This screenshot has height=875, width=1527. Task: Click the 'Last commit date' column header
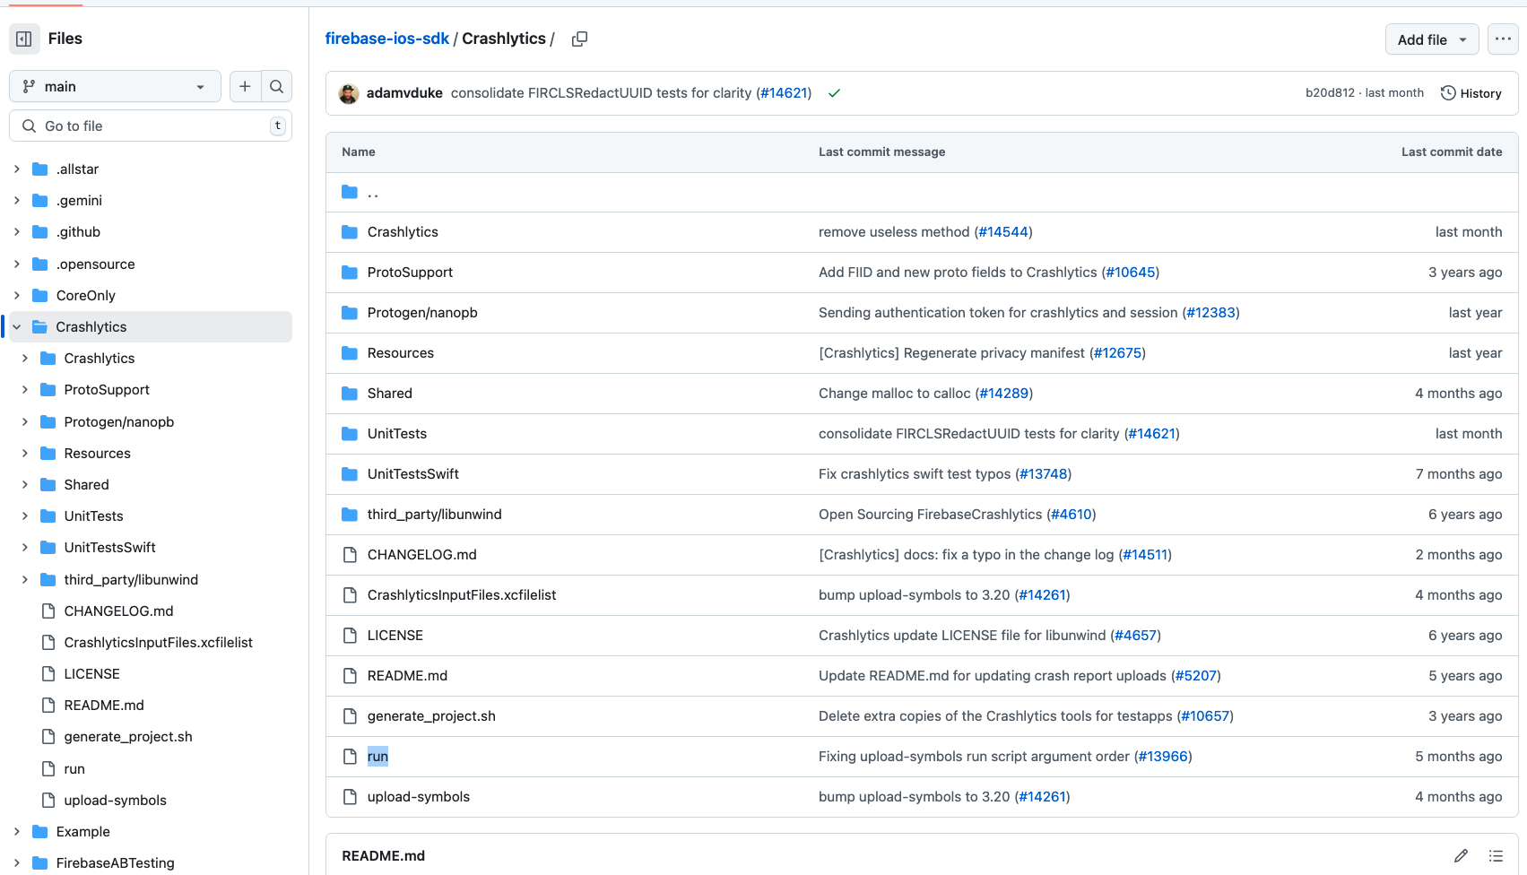point(1452,152)
